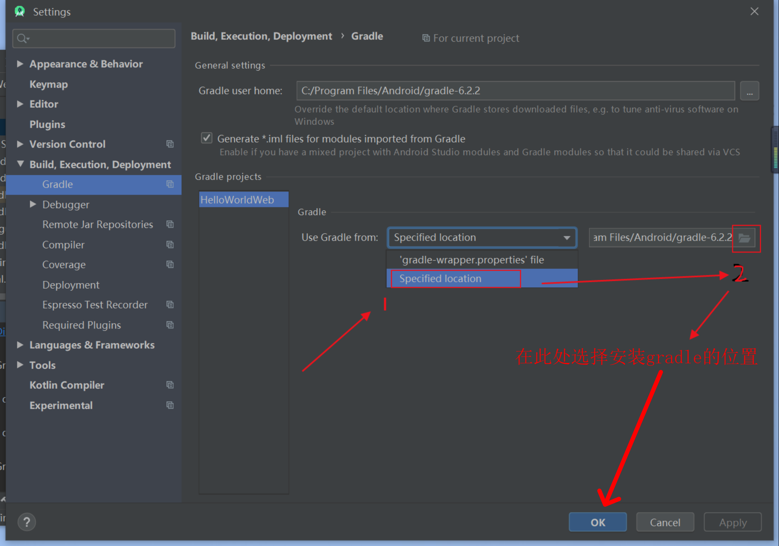Collapse the Build, Execution, Deployment section
Viewport: 779px width, 546px height.
[20, 164]
